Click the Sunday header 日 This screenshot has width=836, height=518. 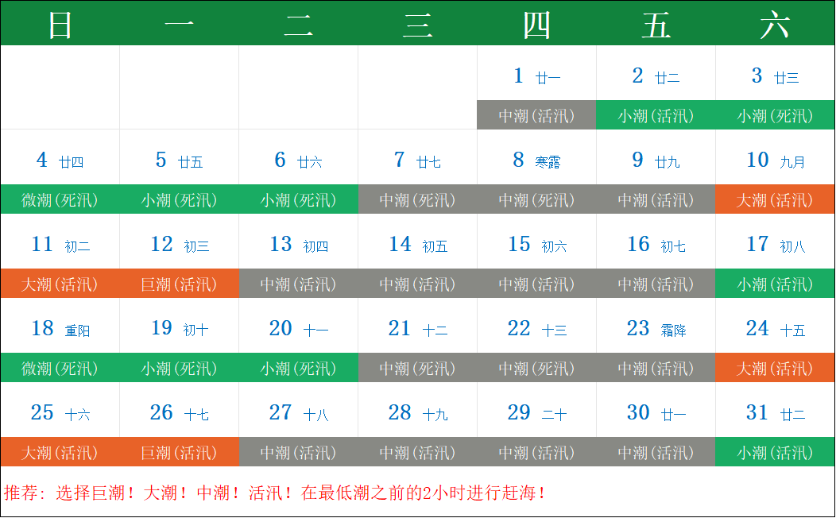60,25
